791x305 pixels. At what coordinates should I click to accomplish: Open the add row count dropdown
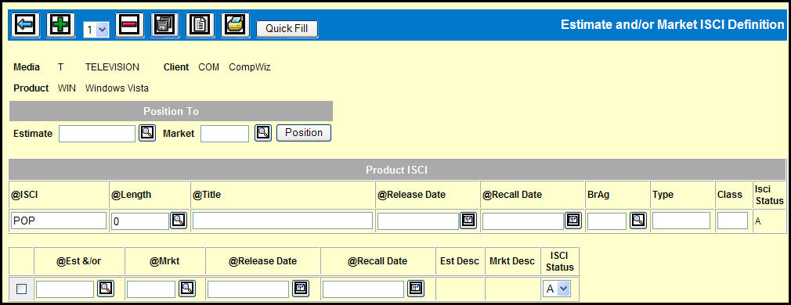tap(96, 29)
